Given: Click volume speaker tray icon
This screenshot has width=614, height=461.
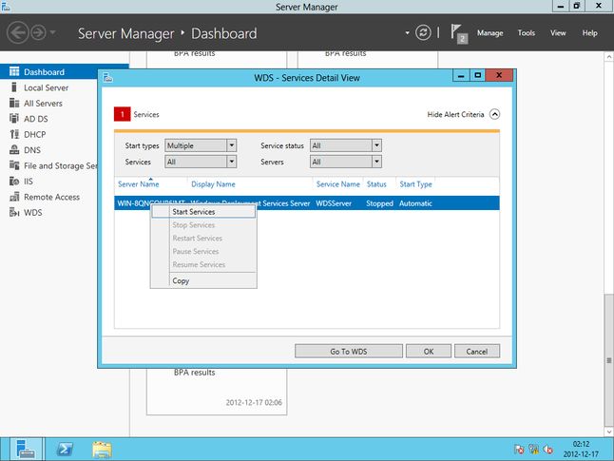Looking at the screenshot, I should pyautogui.click(x=547, y=450).
